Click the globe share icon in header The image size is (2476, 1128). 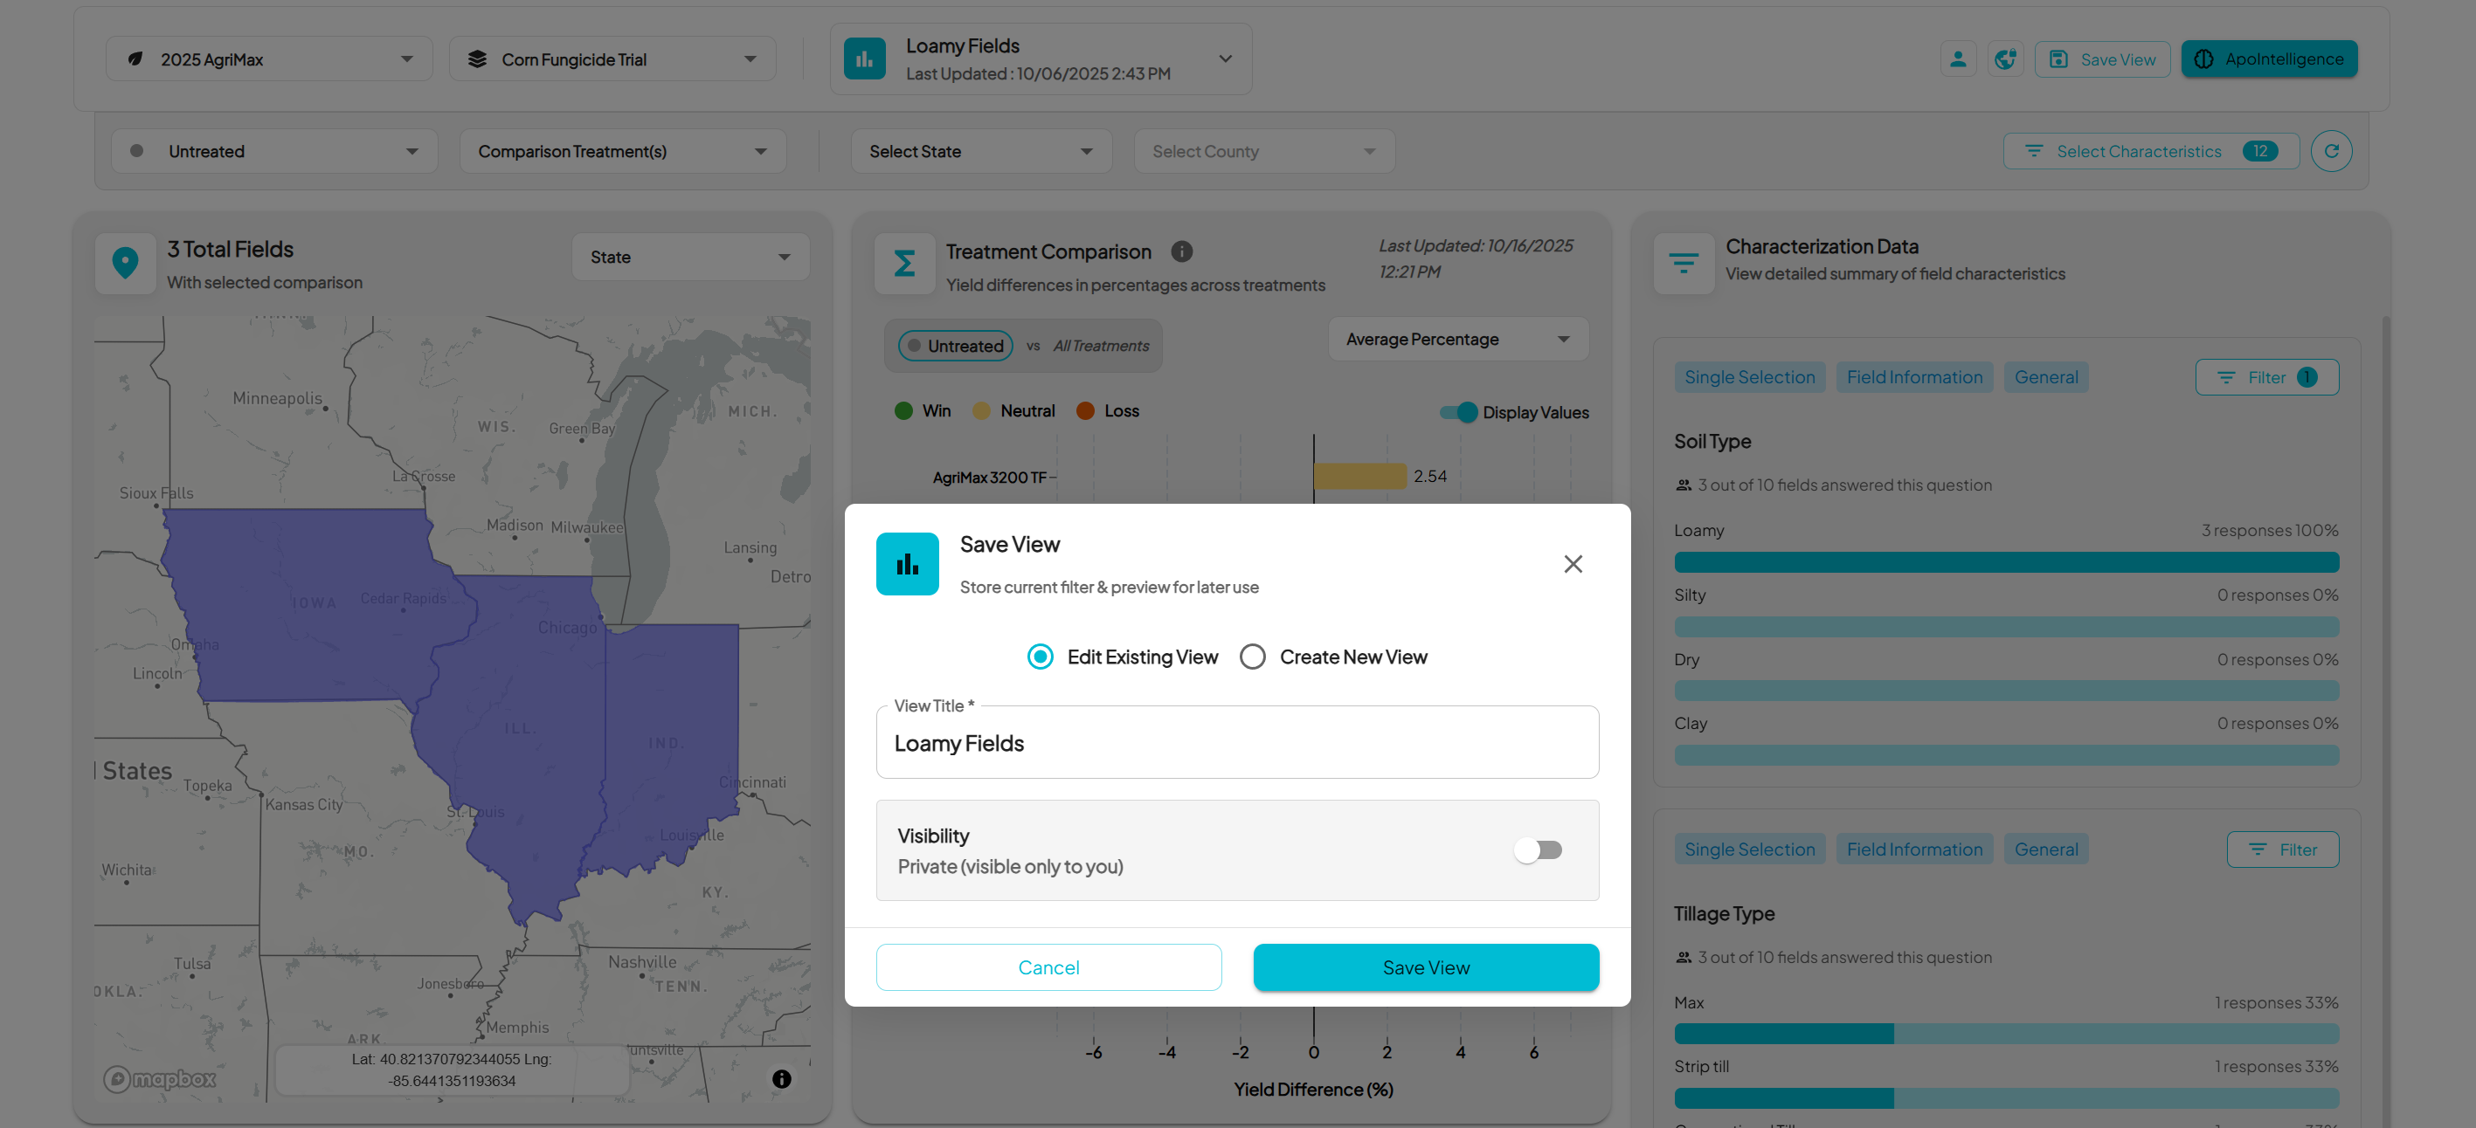click(2005, 59)
